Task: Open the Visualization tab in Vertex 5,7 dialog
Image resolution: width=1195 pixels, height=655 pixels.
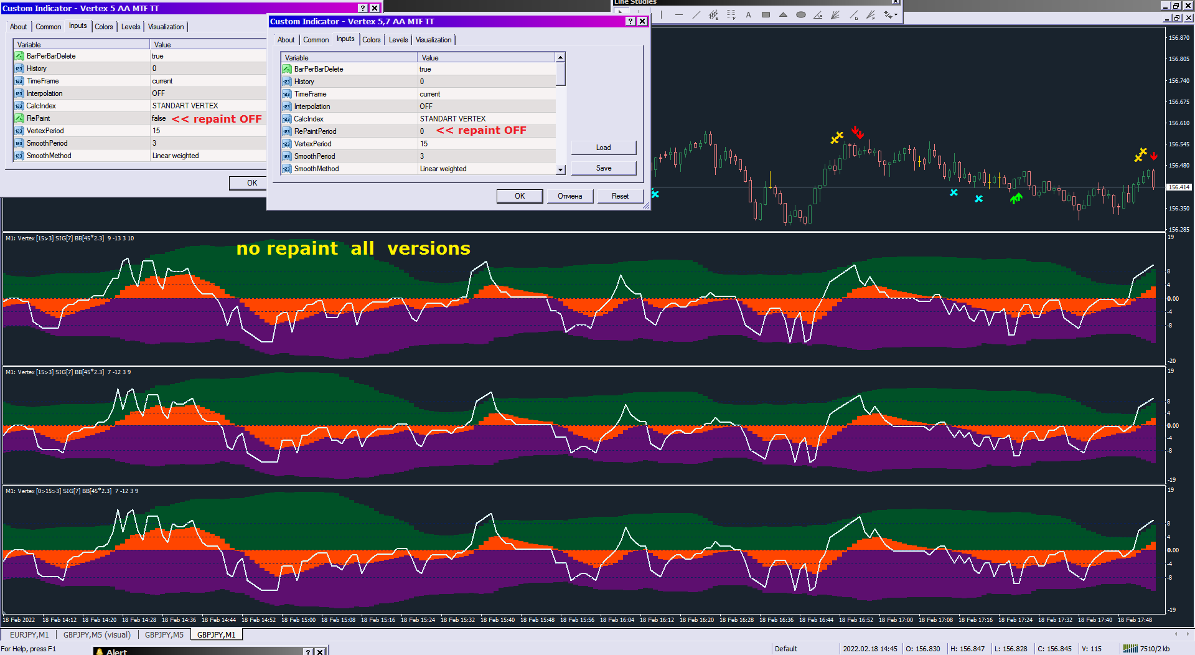Action: [434, 40]
